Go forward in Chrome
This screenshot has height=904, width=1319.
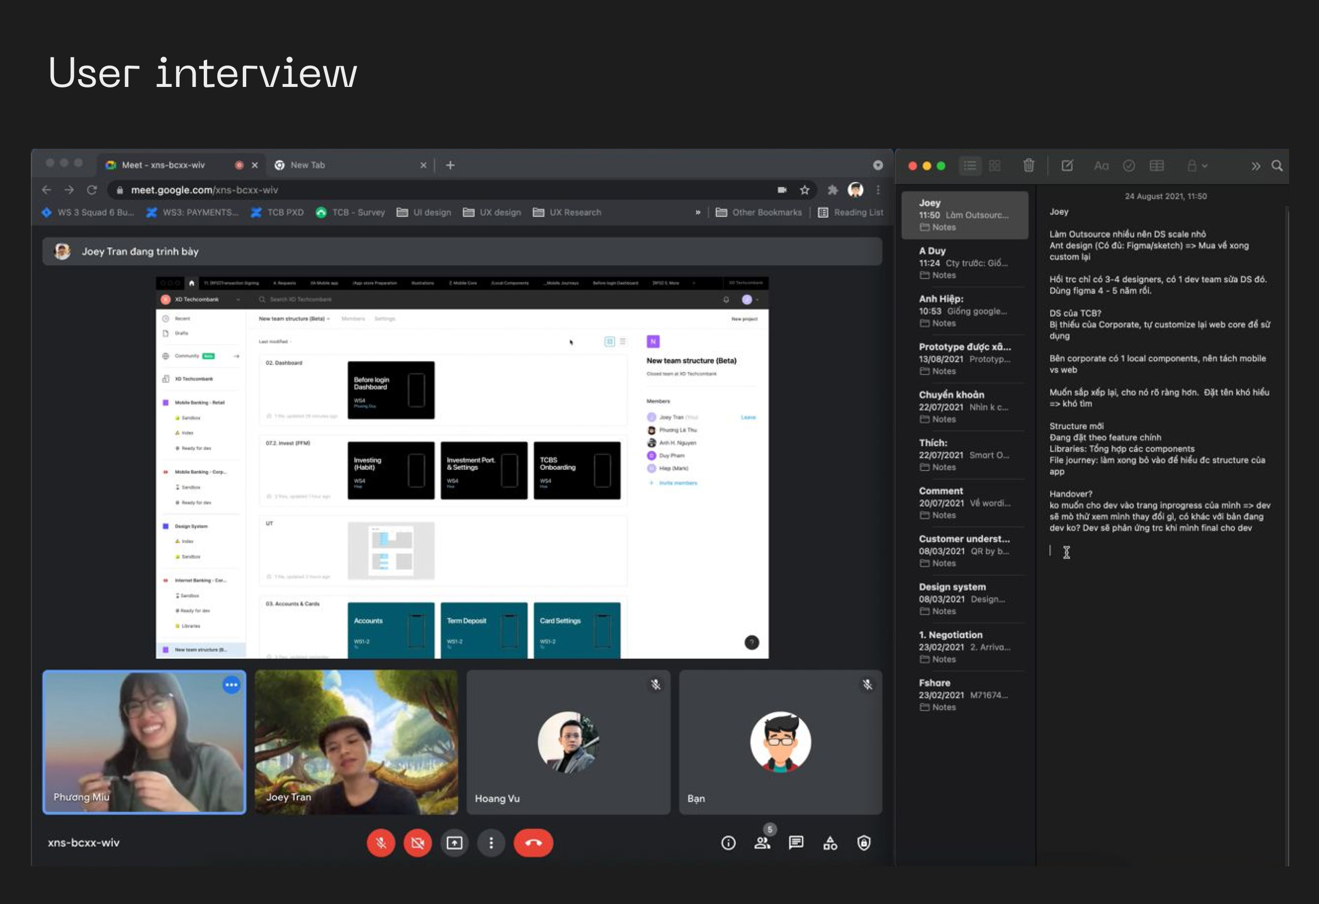tap(69, 190)
